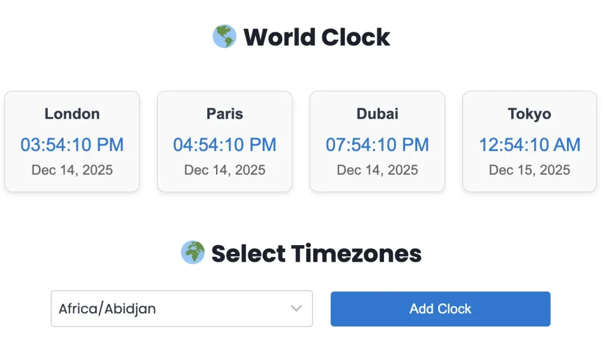603x351 pixels.
Task: Select the Tokyo time display
Action: 529,145
